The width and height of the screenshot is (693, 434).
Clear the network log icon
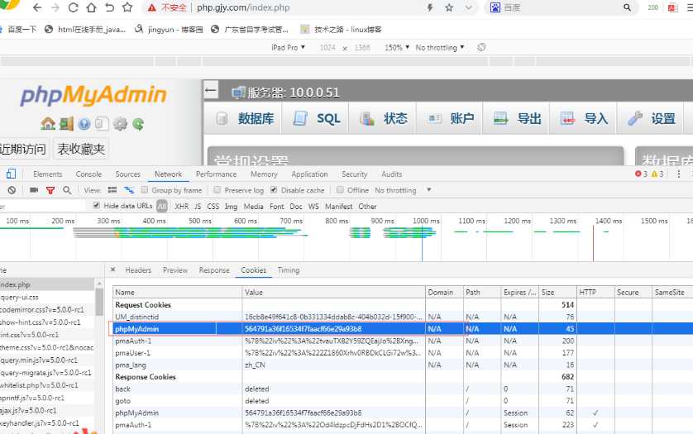pyautogui.click(x=12, y=190)
